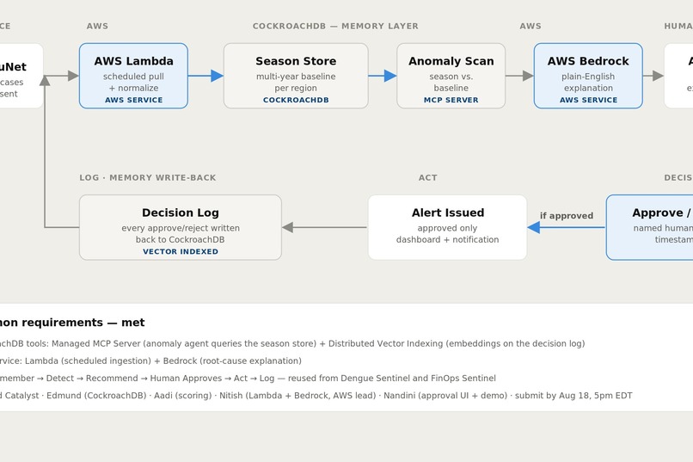693x462 pixels.
Task: Click 'AWS SERVICE' tag in the Bedrock box
Action: (588, 100)
